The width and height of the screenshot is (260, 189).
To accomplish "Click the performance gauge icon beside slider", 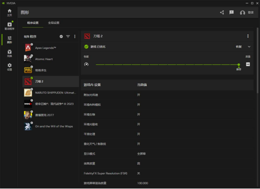I will click(x=86, y=64).
